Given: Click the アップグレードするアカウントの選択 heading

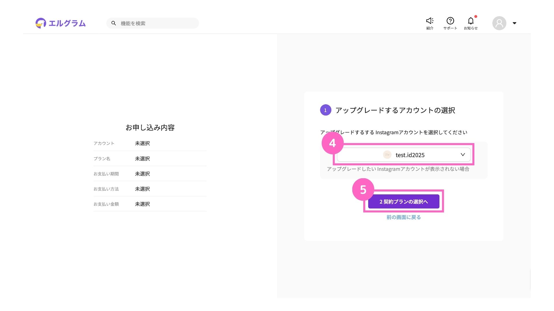Looking at the screenshot, I should [x=395, y=110].
